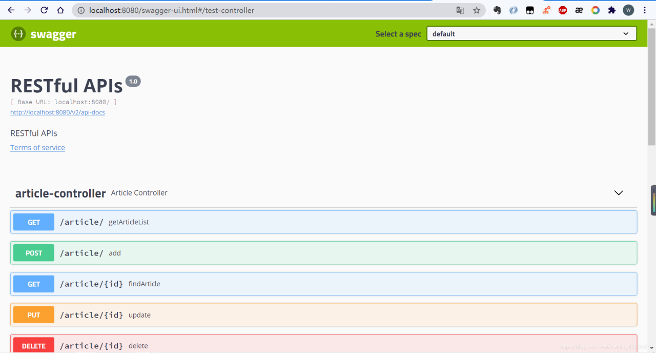
Task: Expand GET /article/ getArticleList operation
Action: (323, 222)
